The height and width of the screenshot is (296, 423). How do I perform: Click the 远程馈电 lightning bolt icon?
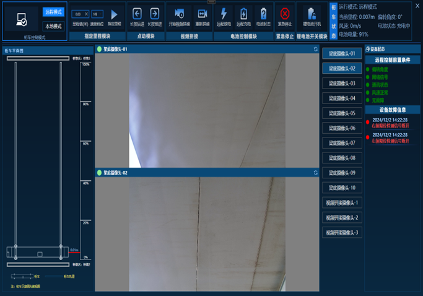tap(224, 14)
